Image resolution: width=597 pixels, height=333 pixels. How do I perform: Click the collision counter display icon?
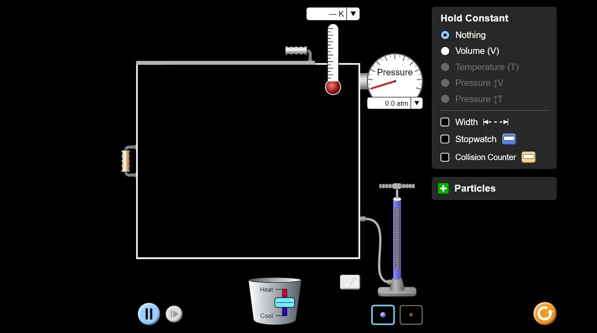[528, 157]
